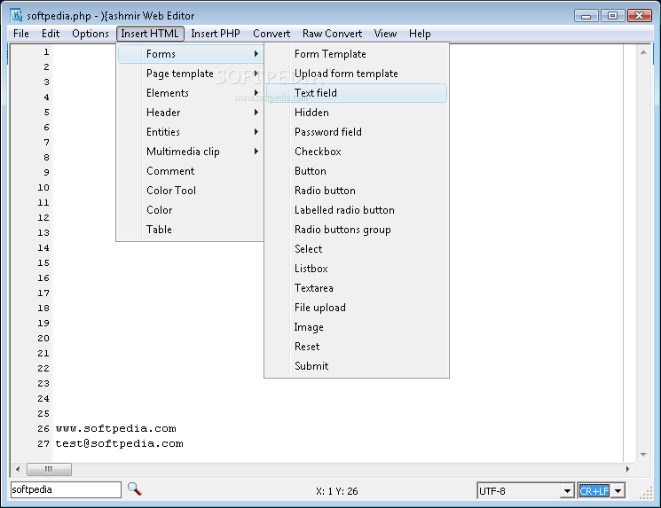661x508 pixels.
Task: Expand the Forms submenu
Action: [191, 54]
